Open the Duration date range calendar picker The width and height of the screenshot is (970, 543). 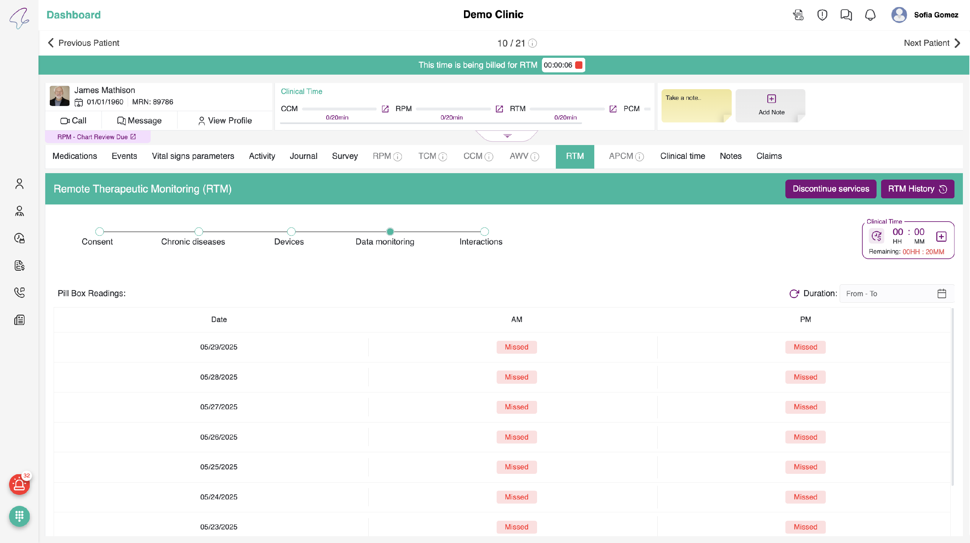(941, 294)
